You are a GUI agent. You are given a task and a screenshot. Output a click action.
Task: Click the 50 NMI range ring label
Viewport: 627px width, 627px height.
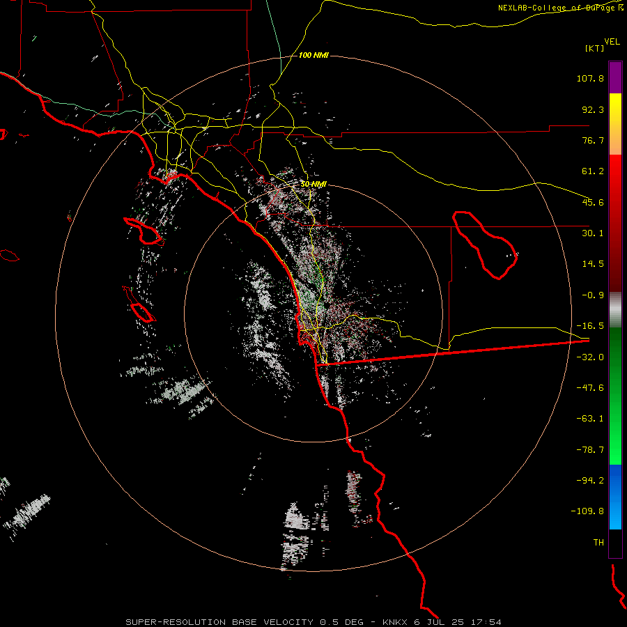[313, 184]
